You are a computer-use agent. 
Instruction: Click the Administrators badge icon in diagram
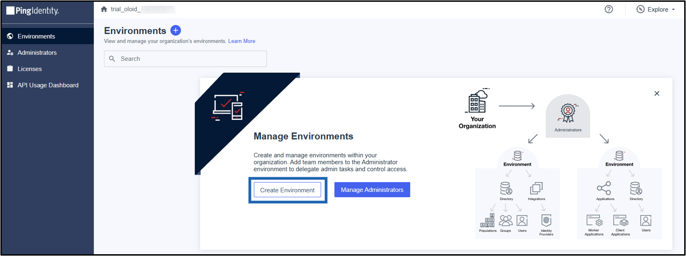pos(568,112)
